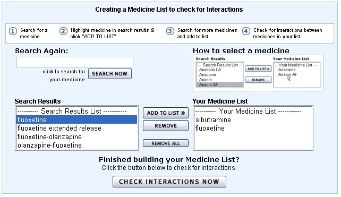The height and width of the screenshot is (197, 341).
Task: Click the REMOVE ALL button
Action: [x=166, y=143]
